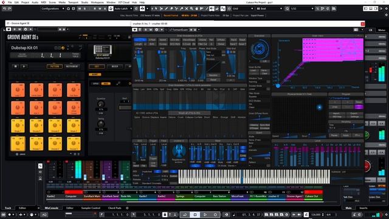Open the Grid snap type dropdown
Screen dimensions: 389x219
[243, 9]
